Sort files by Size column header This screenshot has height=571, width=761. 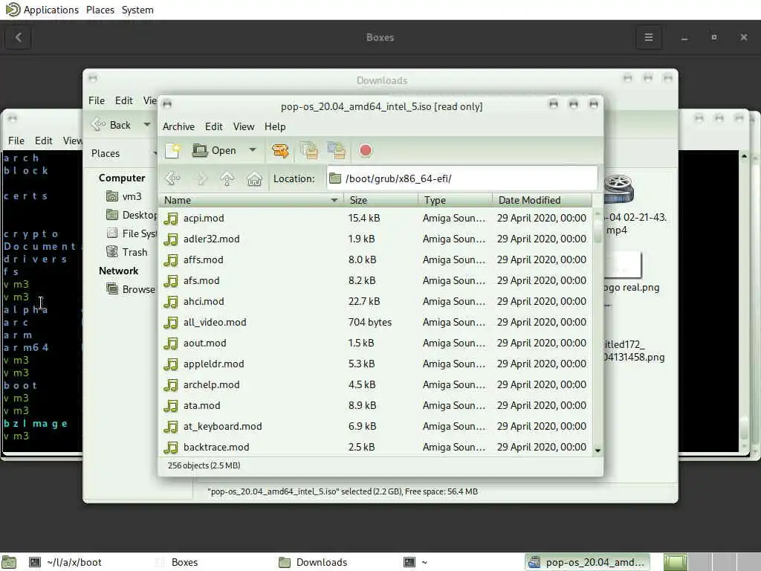click(x=381, y=200)
